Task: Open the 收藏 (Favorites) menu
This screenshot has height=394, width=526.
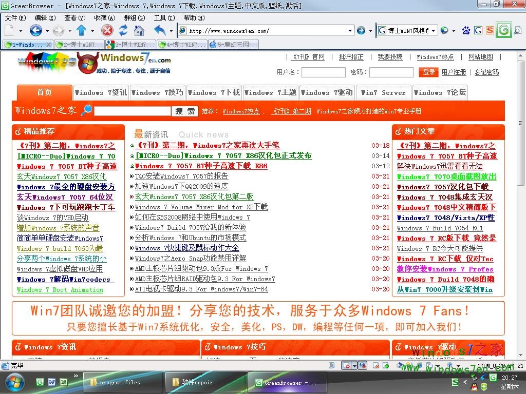Action: pyautogui.click(x=104, y=17)
